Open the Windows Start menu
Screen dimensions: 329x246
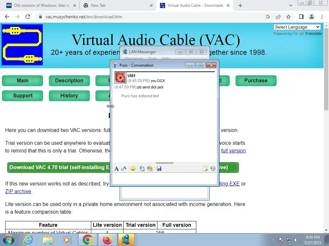click(x=9, y=240)
